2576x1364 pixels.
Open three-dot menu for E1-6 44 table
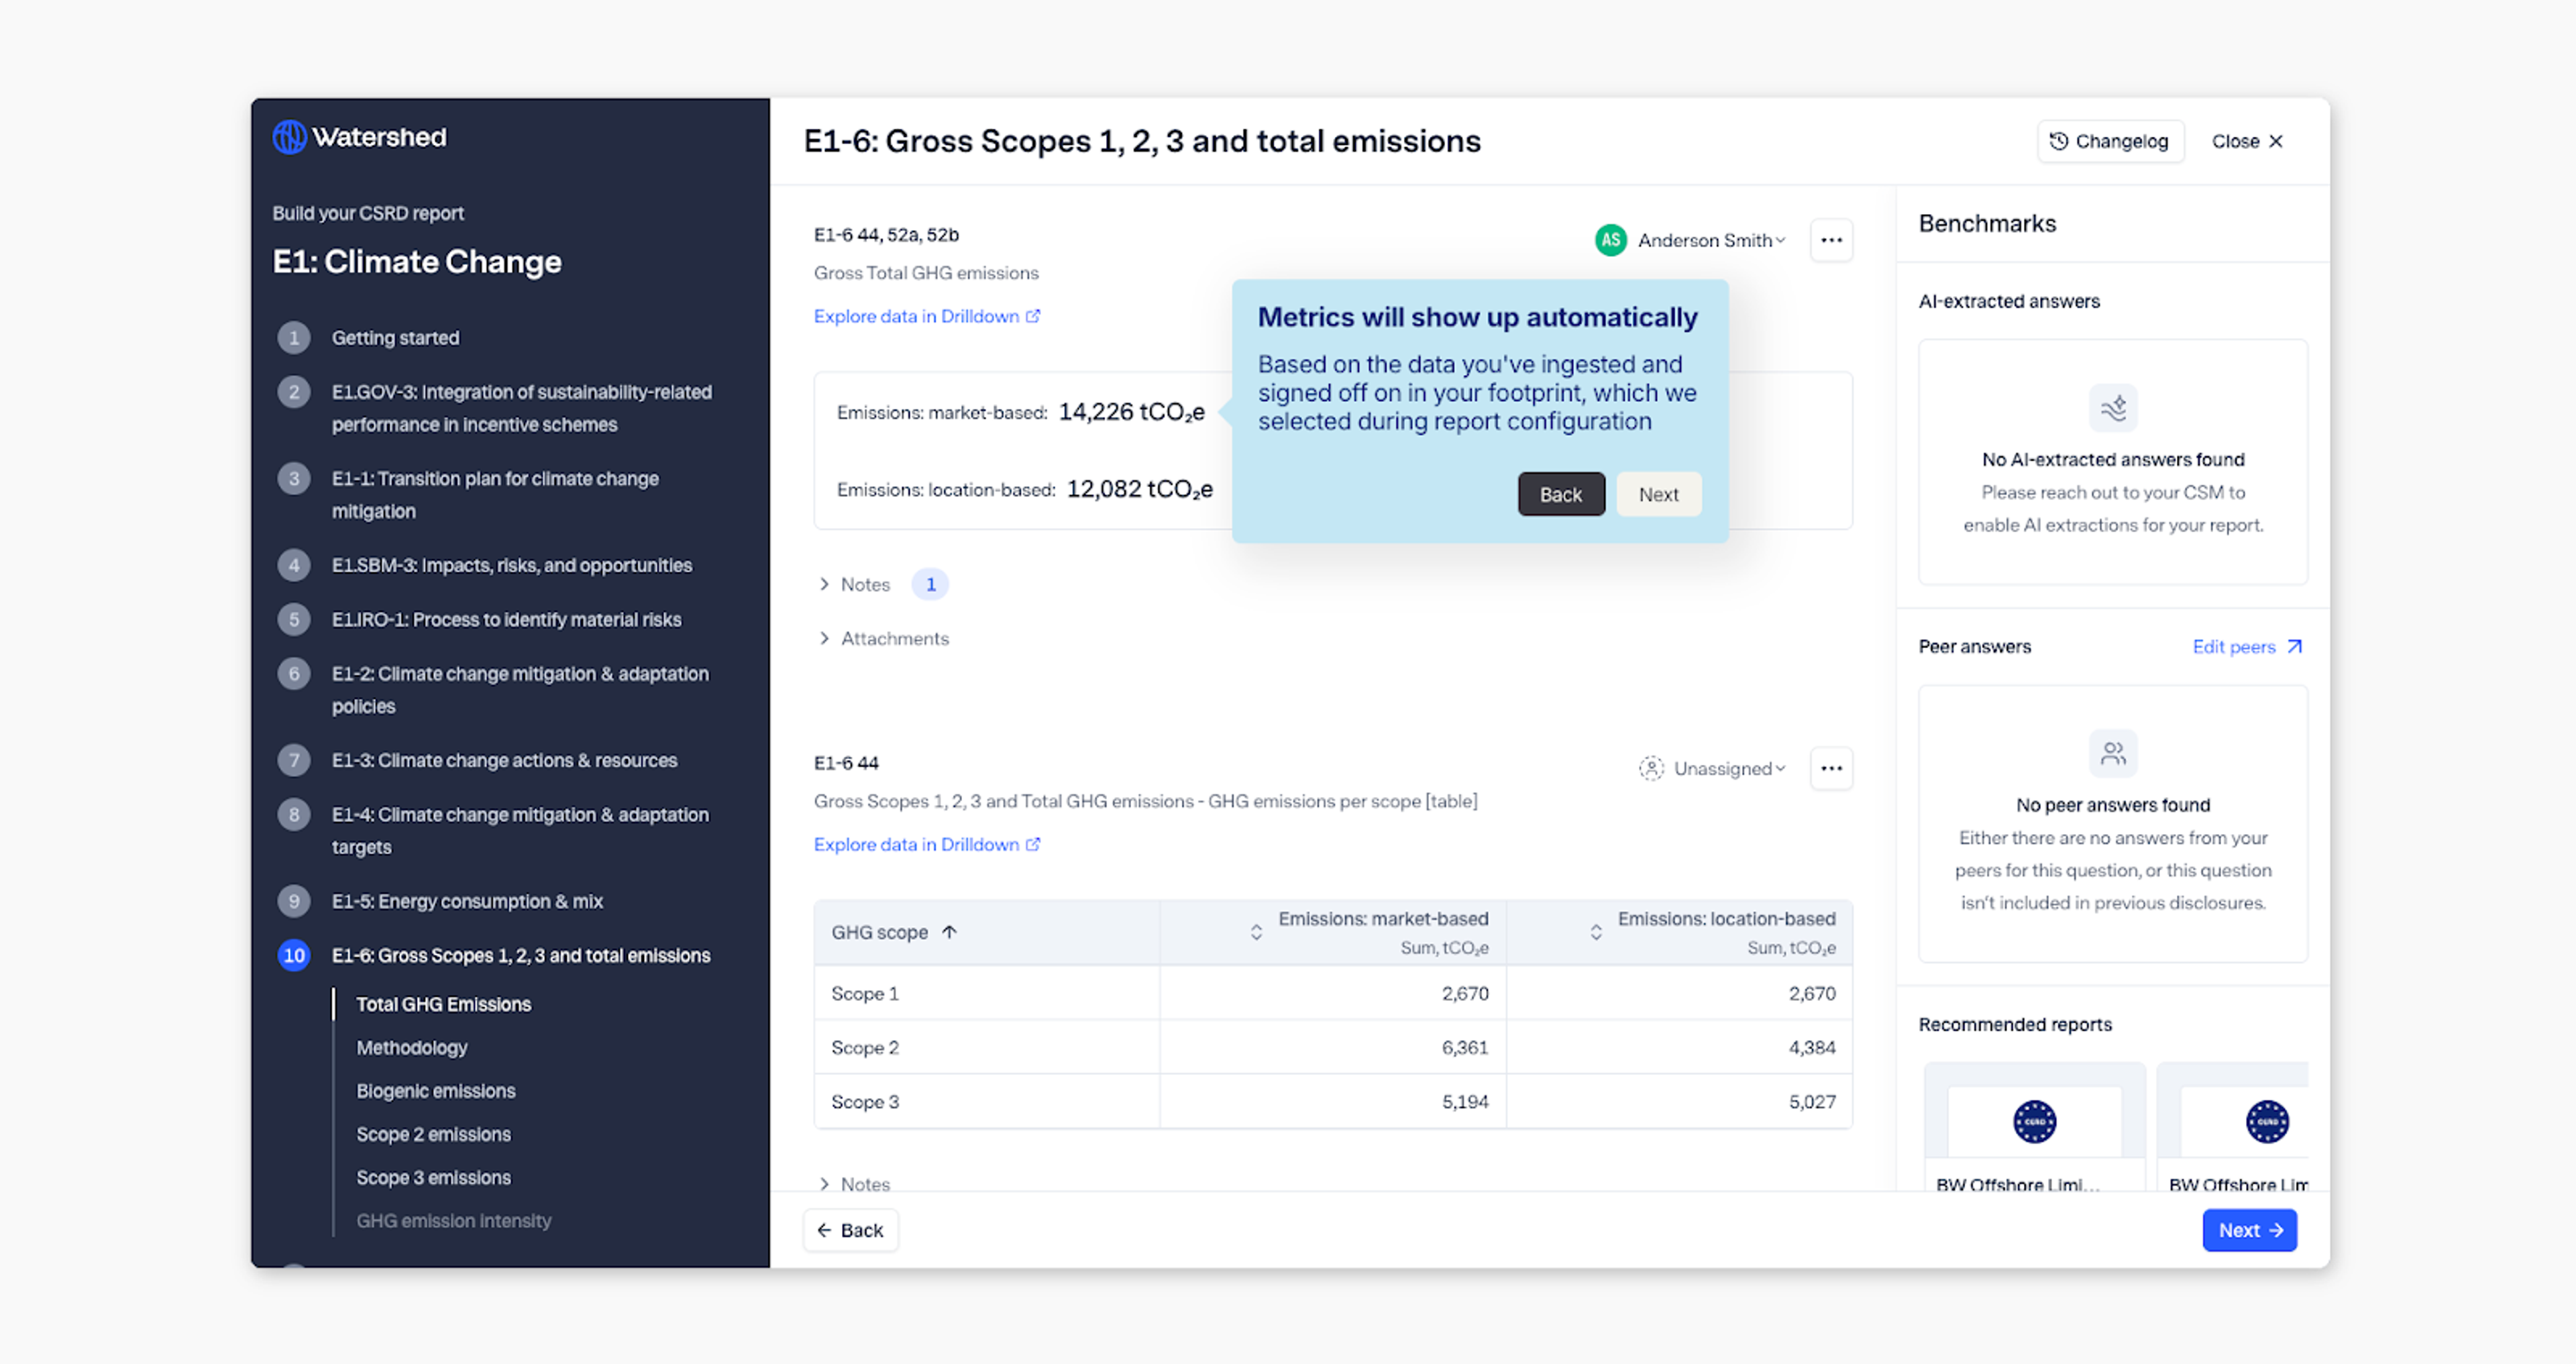click(1831, 768)
